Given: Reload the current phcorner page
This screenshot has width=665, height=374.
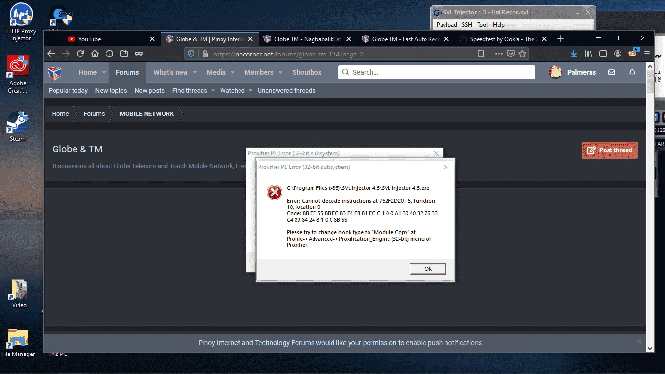Looking at the screenshot, I should [80, 54].
